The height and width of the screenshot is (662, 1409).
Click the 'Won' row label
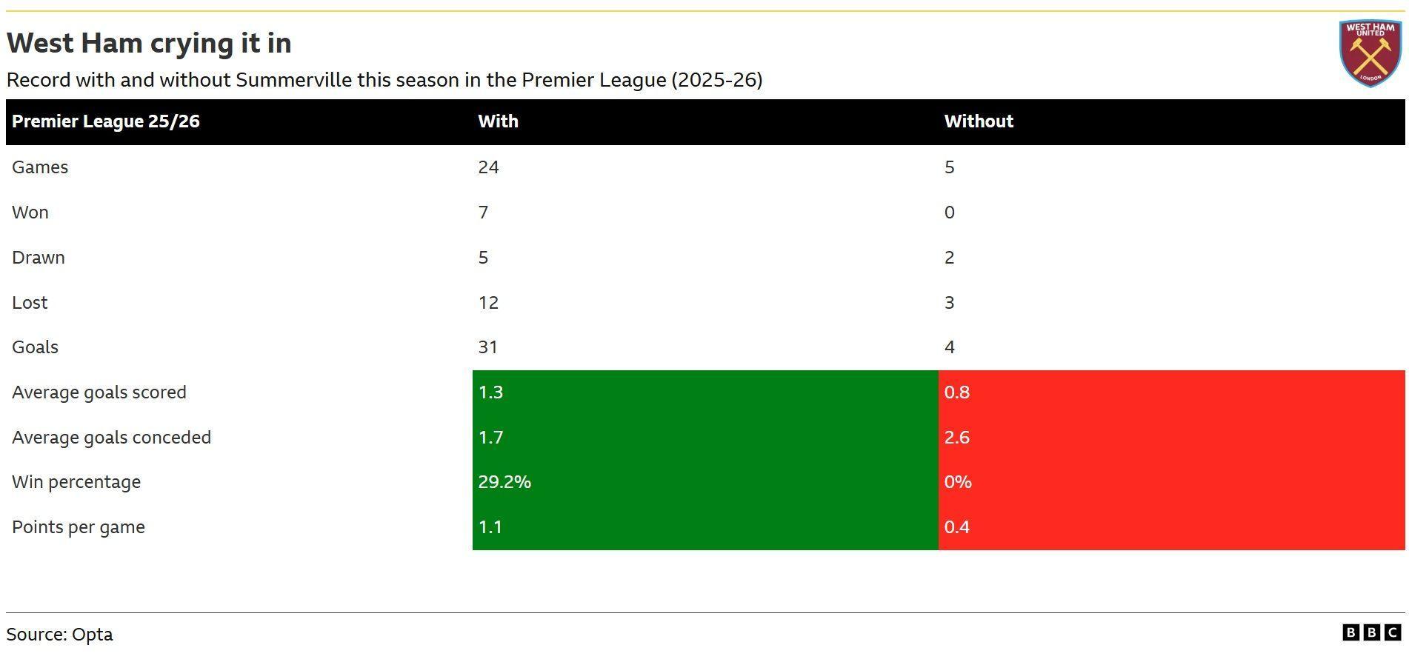pos(30,213)
